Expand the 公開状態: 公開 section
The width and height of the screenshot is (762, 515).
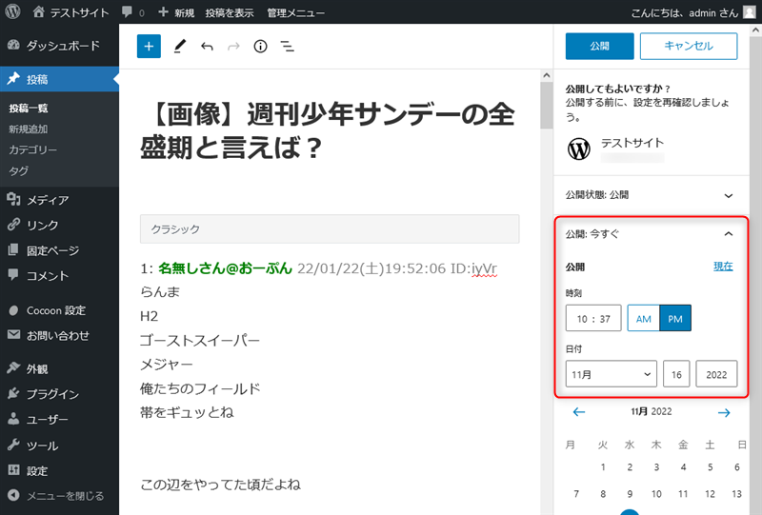coord(652,195)
